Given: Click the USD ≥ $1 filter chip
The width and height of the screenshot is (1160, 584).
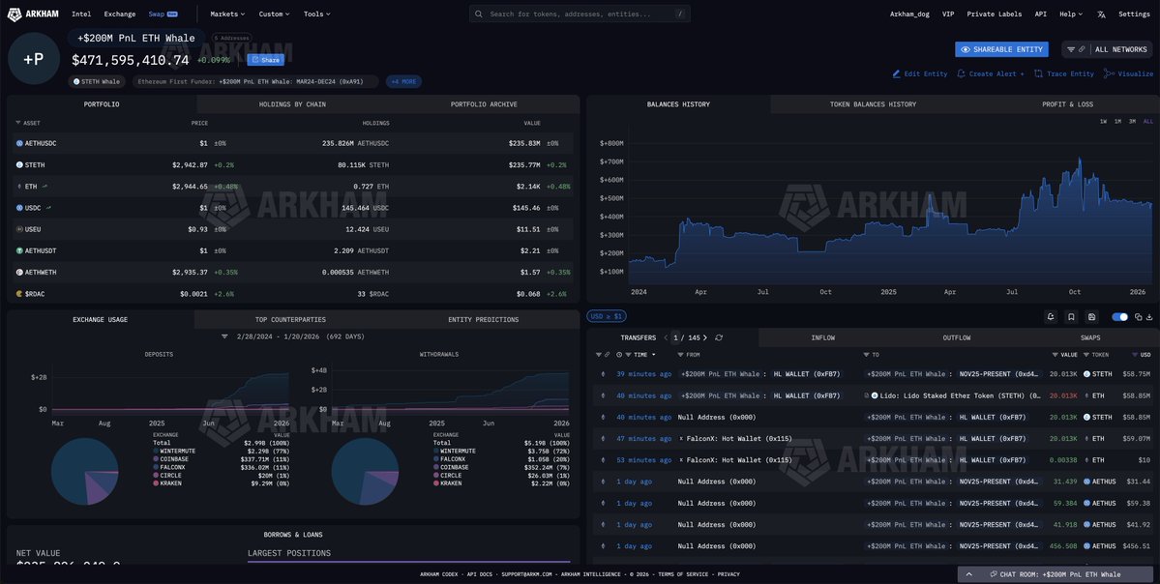Looking at the screenshot, I should [606, 316].
